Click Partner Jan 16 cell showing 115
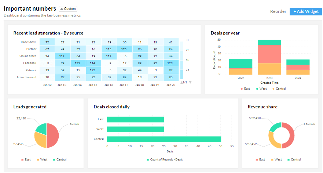323x173 pixels. pos(109,49)
